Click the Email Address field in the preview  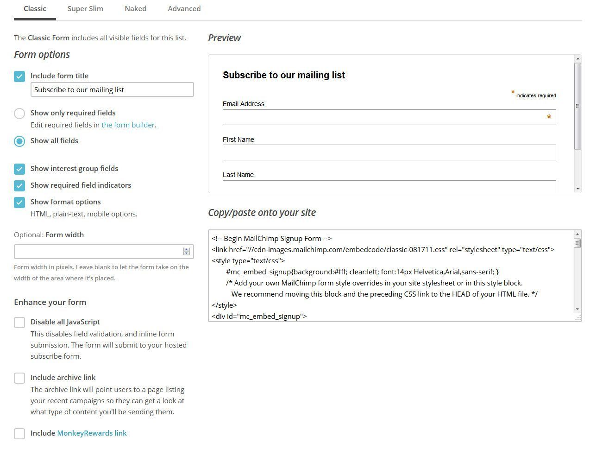click(x=389, y=117)
